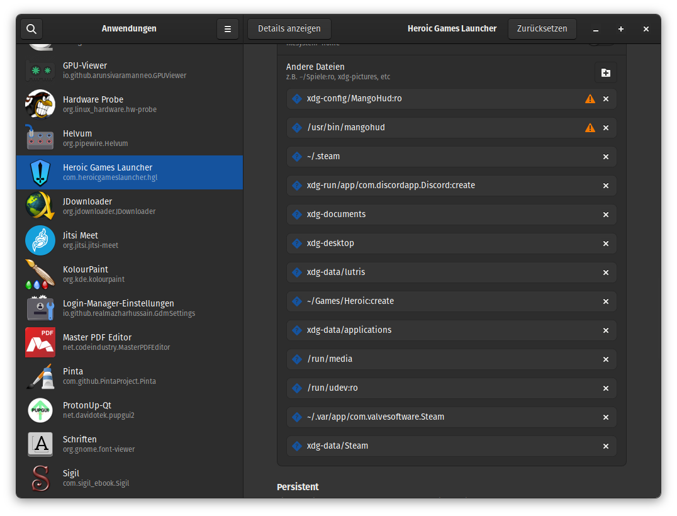The width and height of the screenshot is (677, 516).
Task: Remove the /run/udev:ro entry
Action: click(606, 388)
